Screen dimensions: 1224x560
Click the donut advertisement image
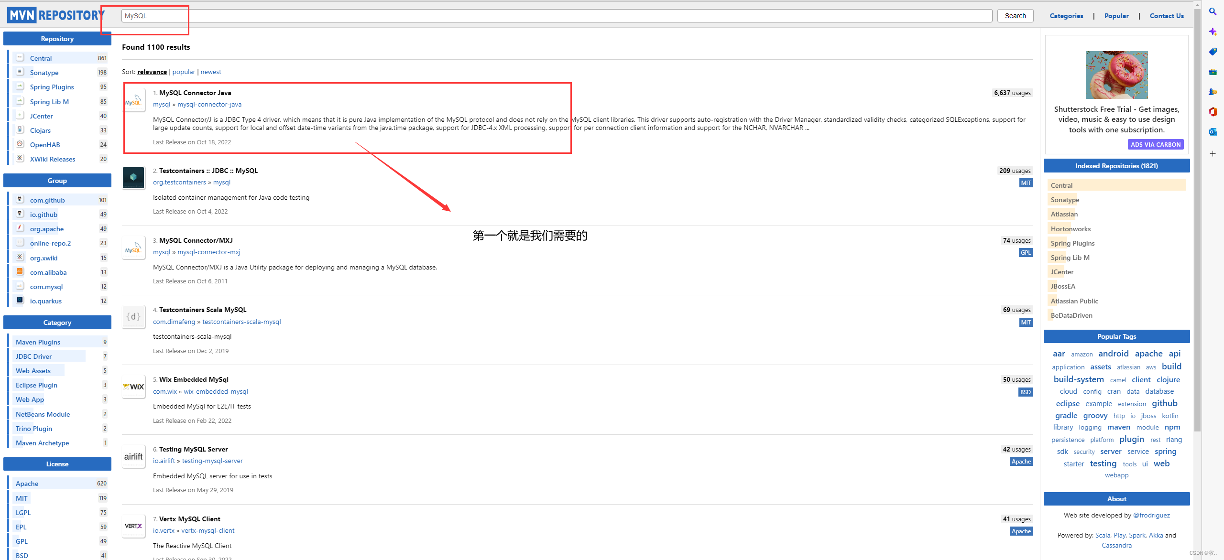coord(1116,75)
